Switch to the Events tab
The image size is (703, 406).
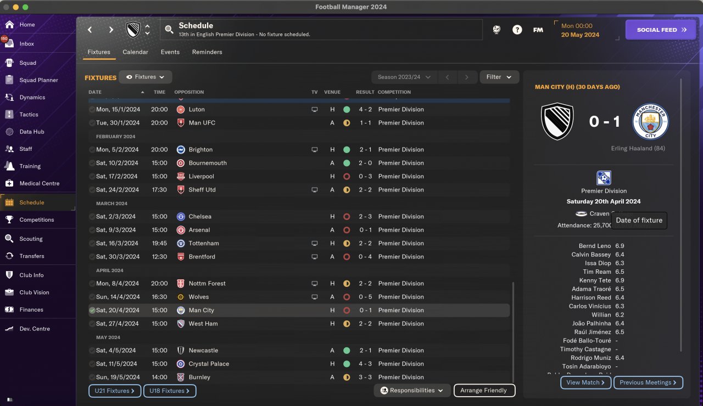[x=170, y=52]
